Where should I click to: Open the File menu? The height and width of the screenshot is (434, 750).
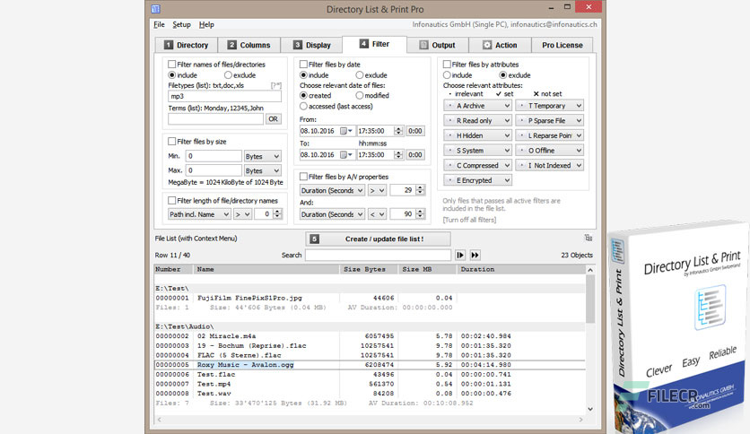pyautogui.click(x=160, y=24)
